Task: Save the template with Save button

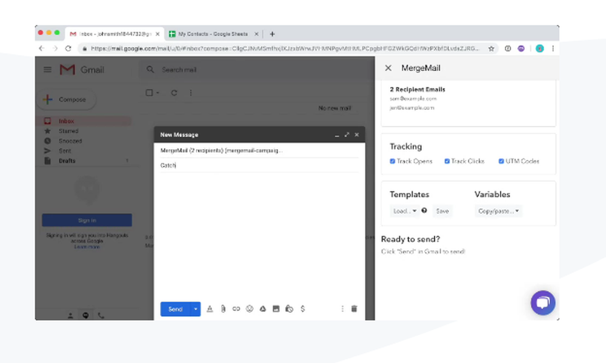Action: point(442,211)
